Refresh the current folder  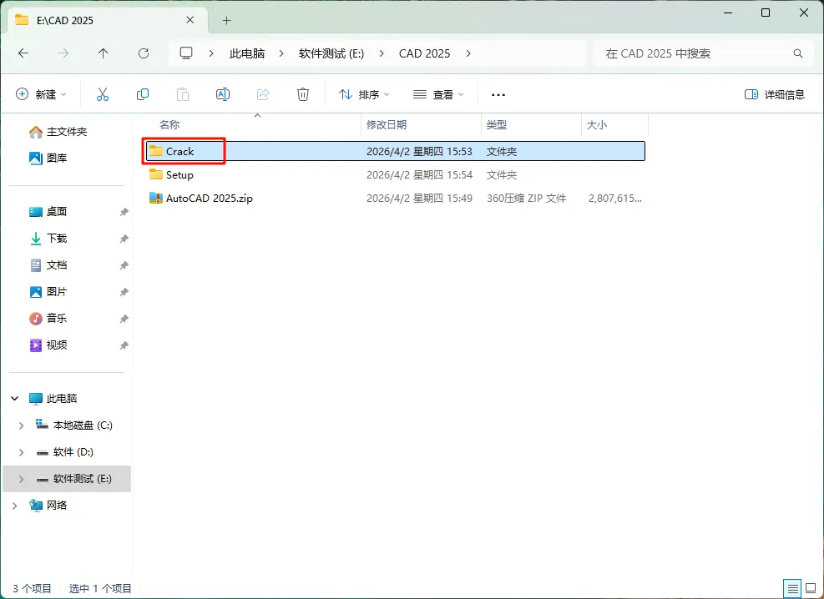tap(143, 53)
